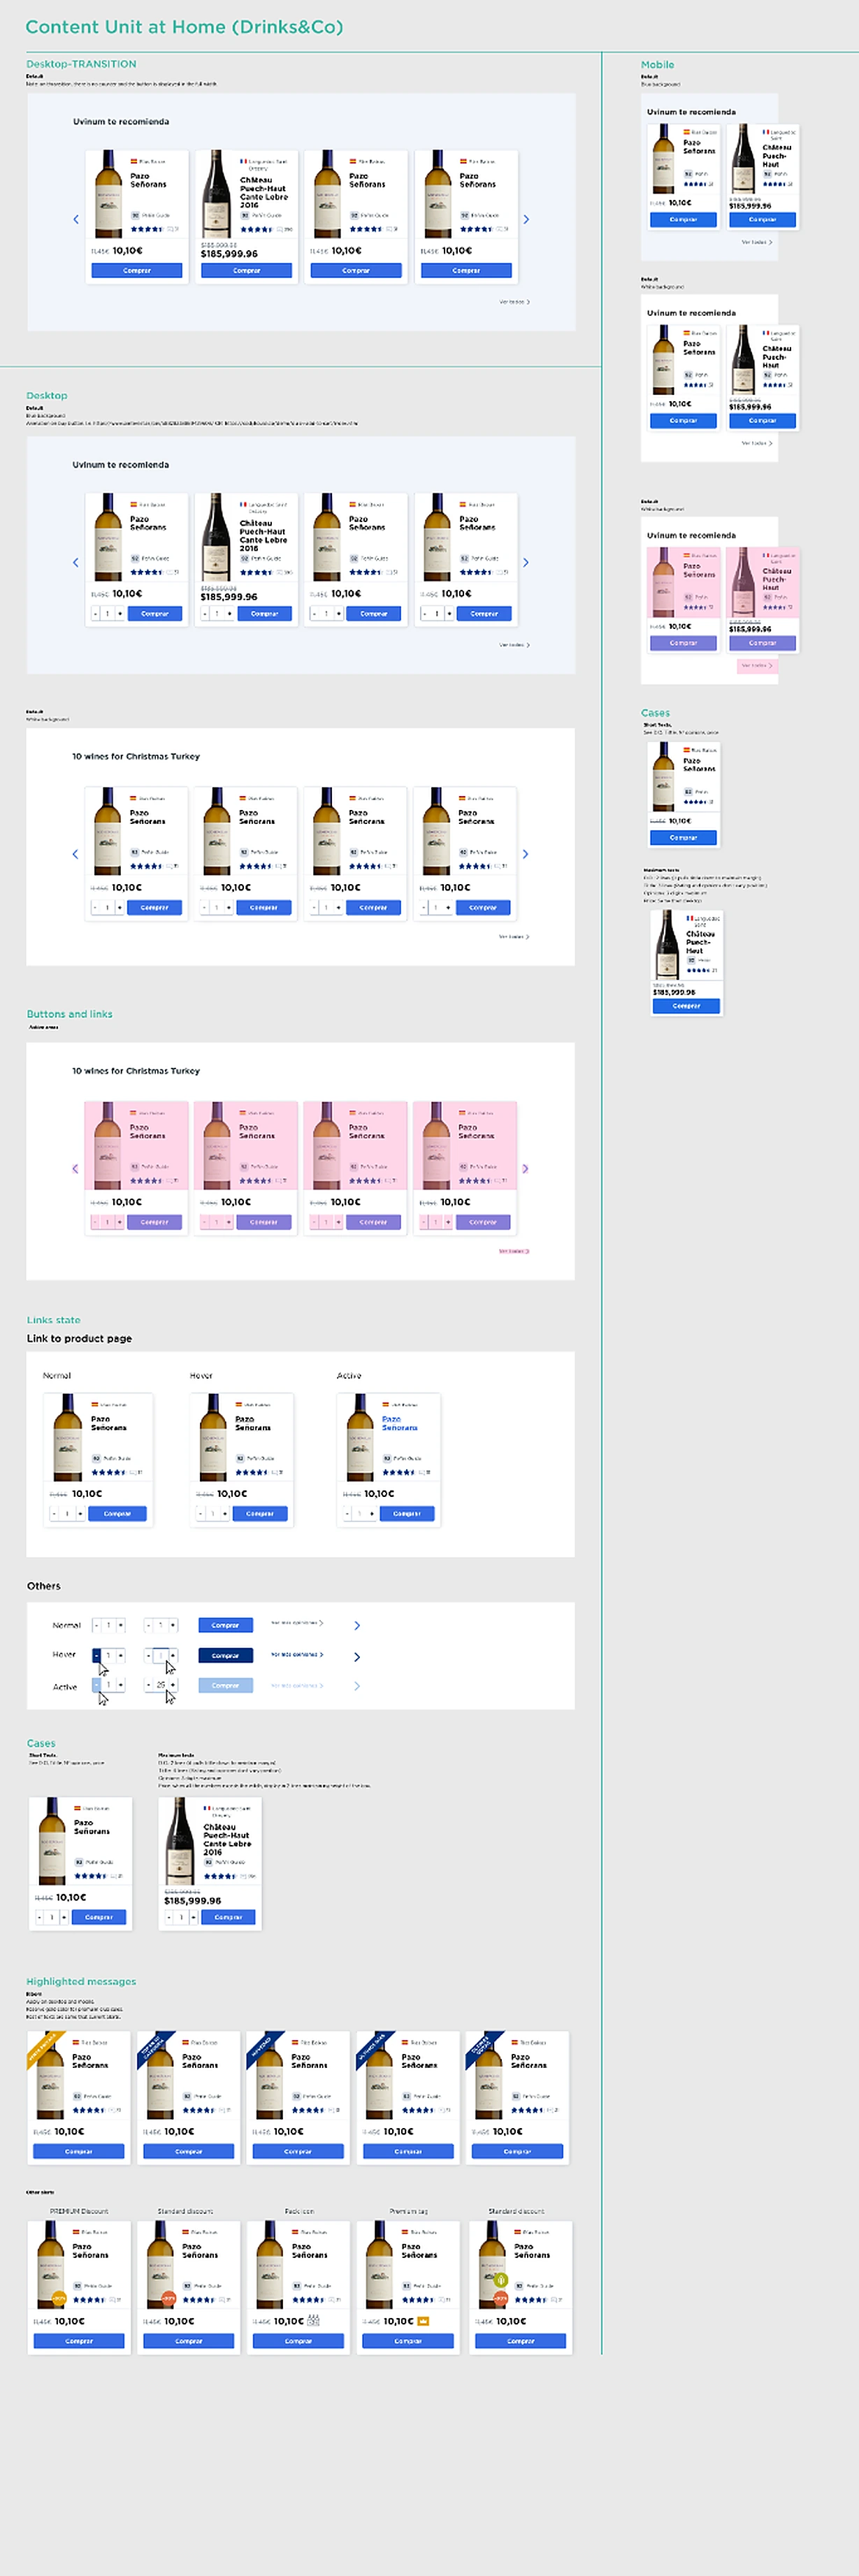Click the faded chevron in Others Active row

click(x=357, y=1686)
